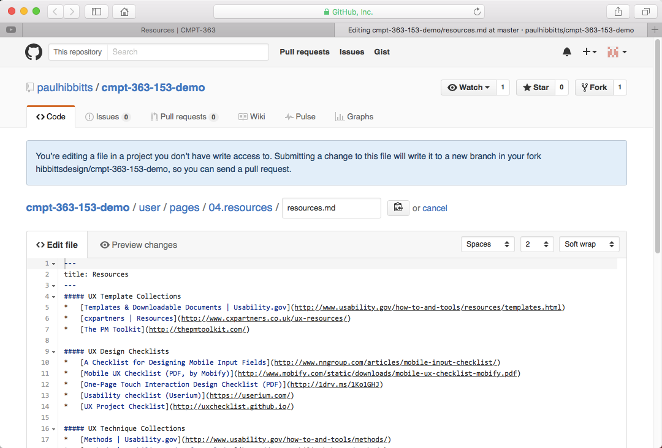The image size is (662, 448).
Task: Click the pinned YouTube tab icon
Action: (x=11, y=30)
